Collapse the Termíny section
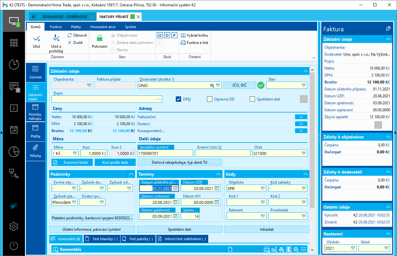The image size is (397, 256). tap(218, 174)
